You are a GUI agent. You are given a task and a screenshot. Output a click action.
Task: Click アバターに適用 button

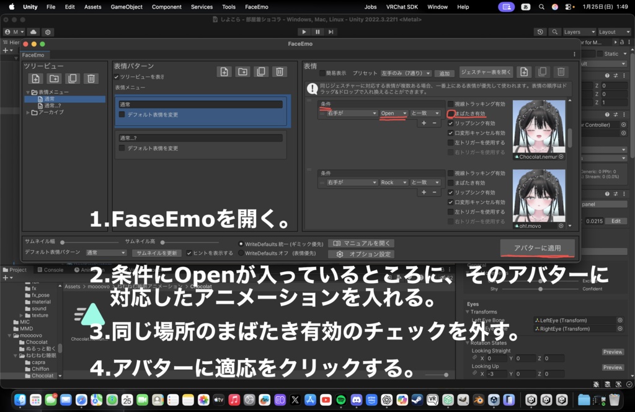coord(537,248)
